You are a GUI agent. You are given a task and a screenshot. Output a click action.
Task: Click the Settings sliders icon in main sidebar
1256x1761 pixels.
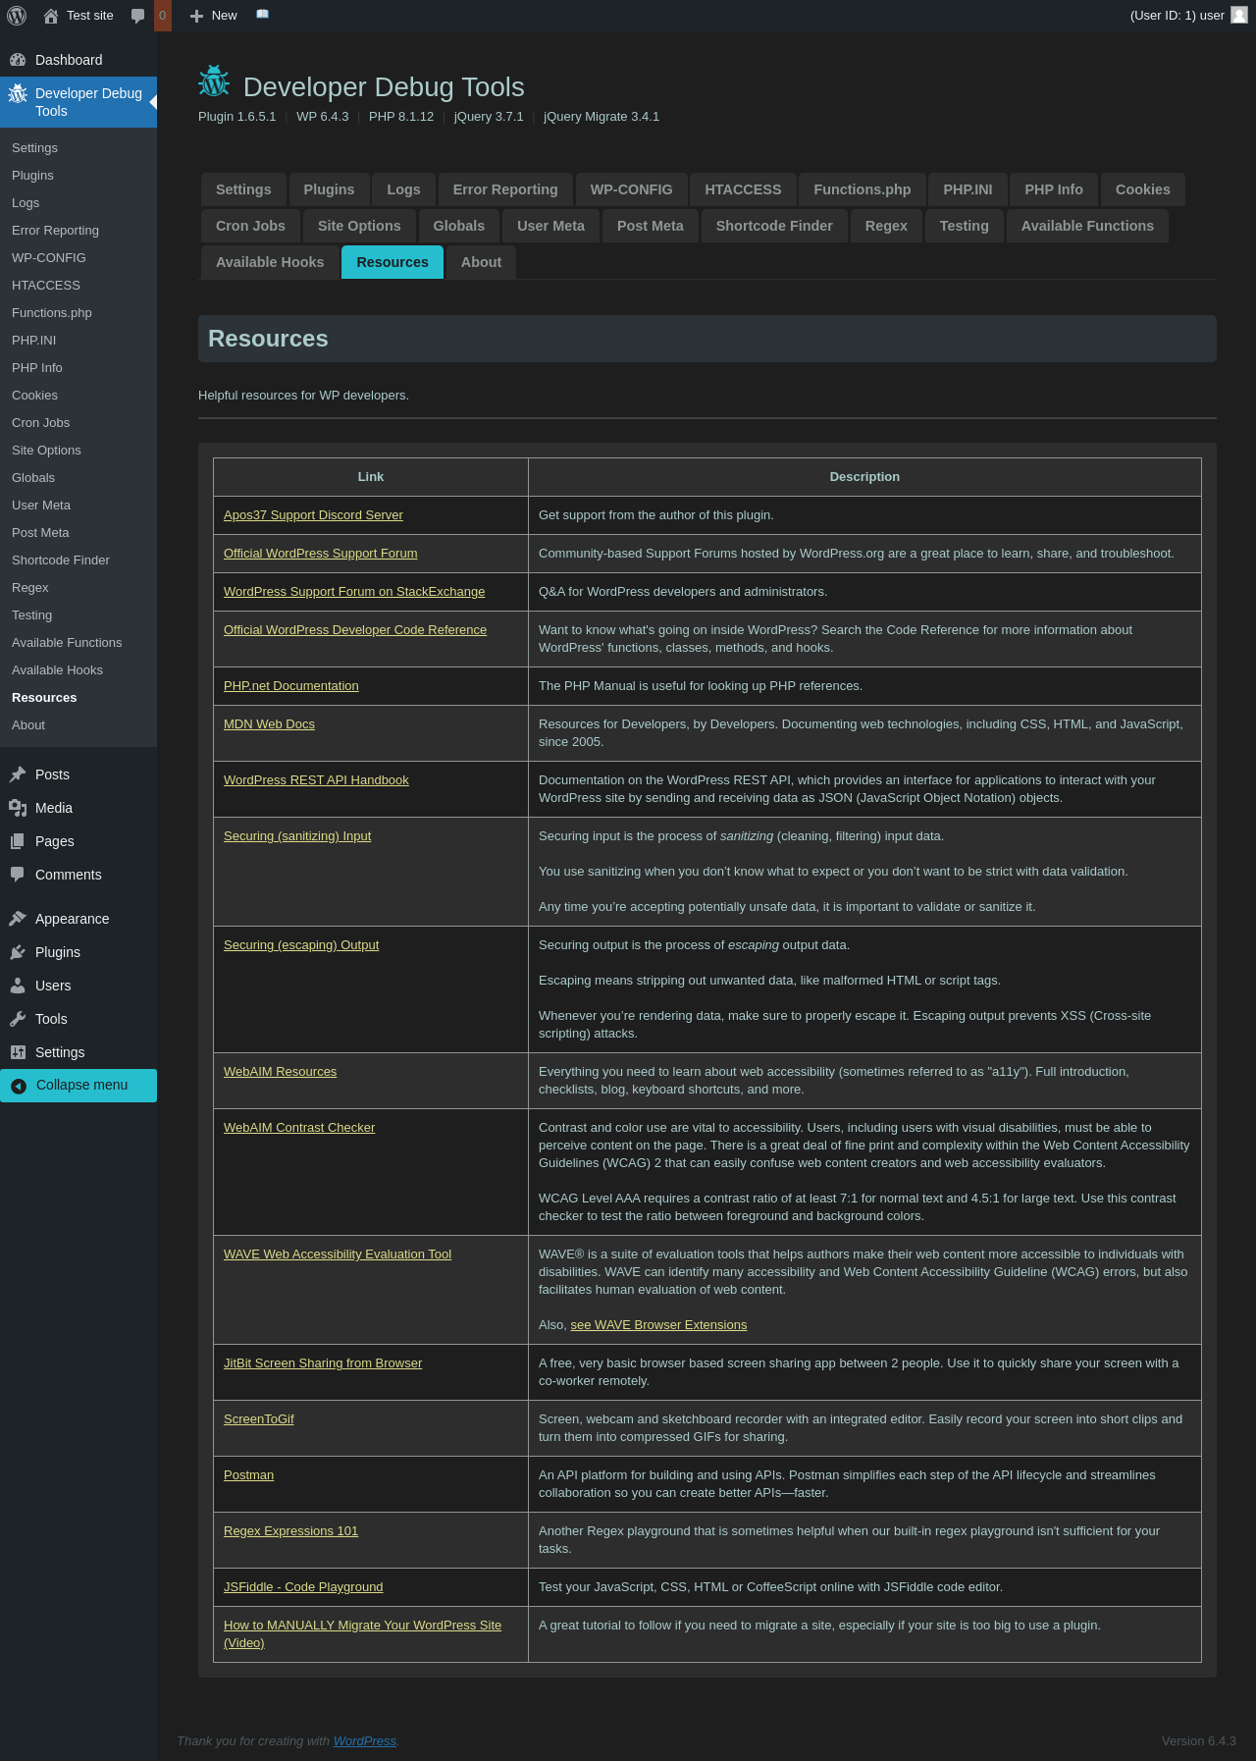[18, 1052]
